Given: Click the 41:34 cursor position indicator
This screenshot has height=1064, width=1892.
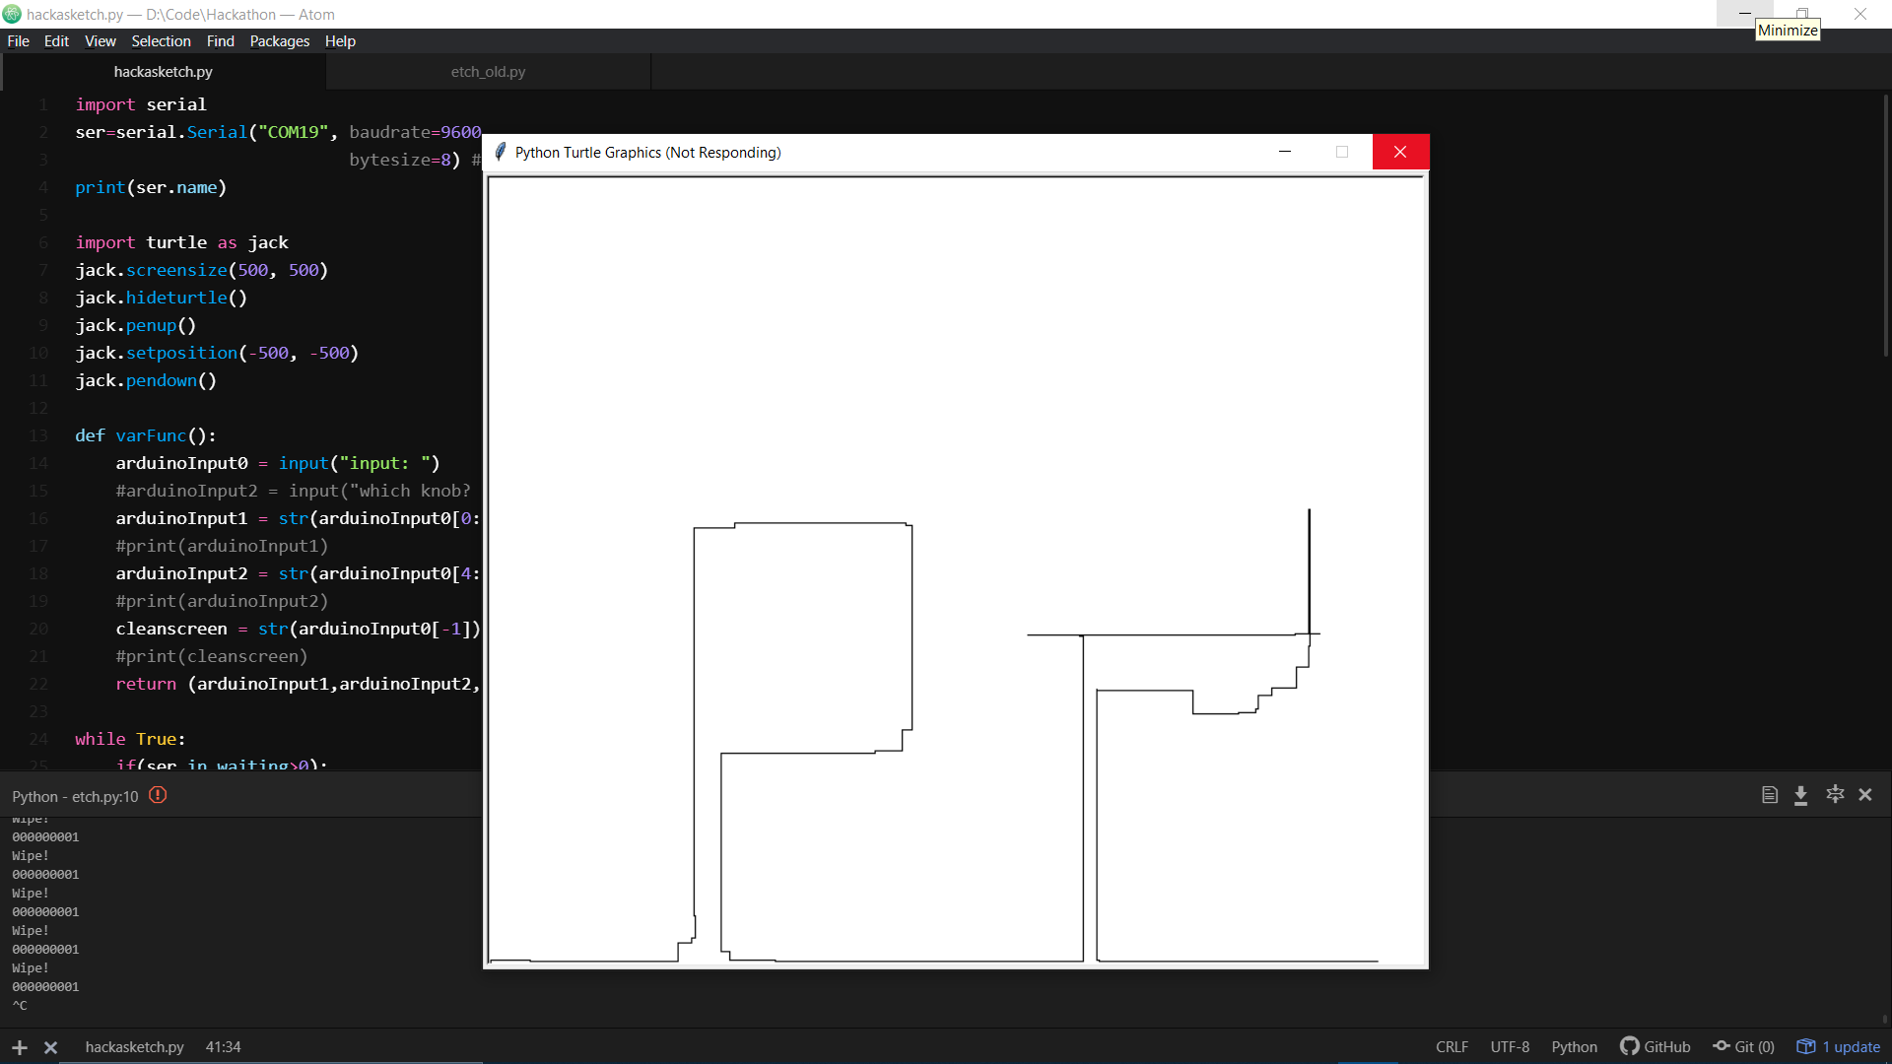Looking at the screenshot, I should [223, 1046].
